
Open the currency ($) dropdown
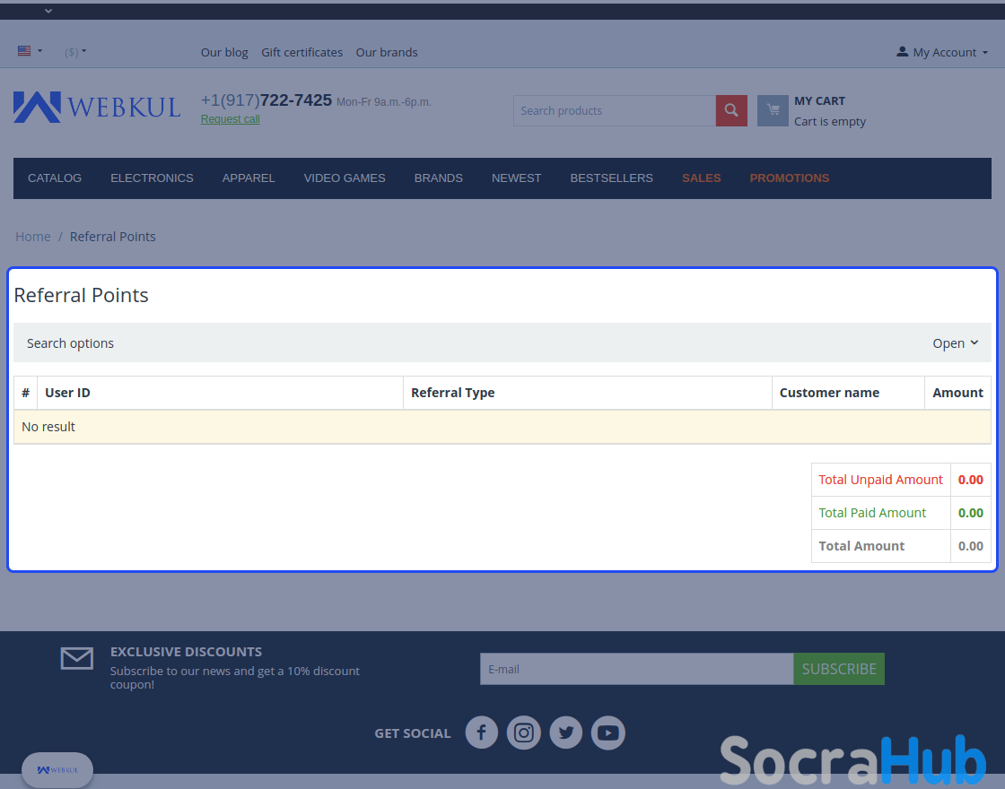pyautogui.click(x=75, y=53)
